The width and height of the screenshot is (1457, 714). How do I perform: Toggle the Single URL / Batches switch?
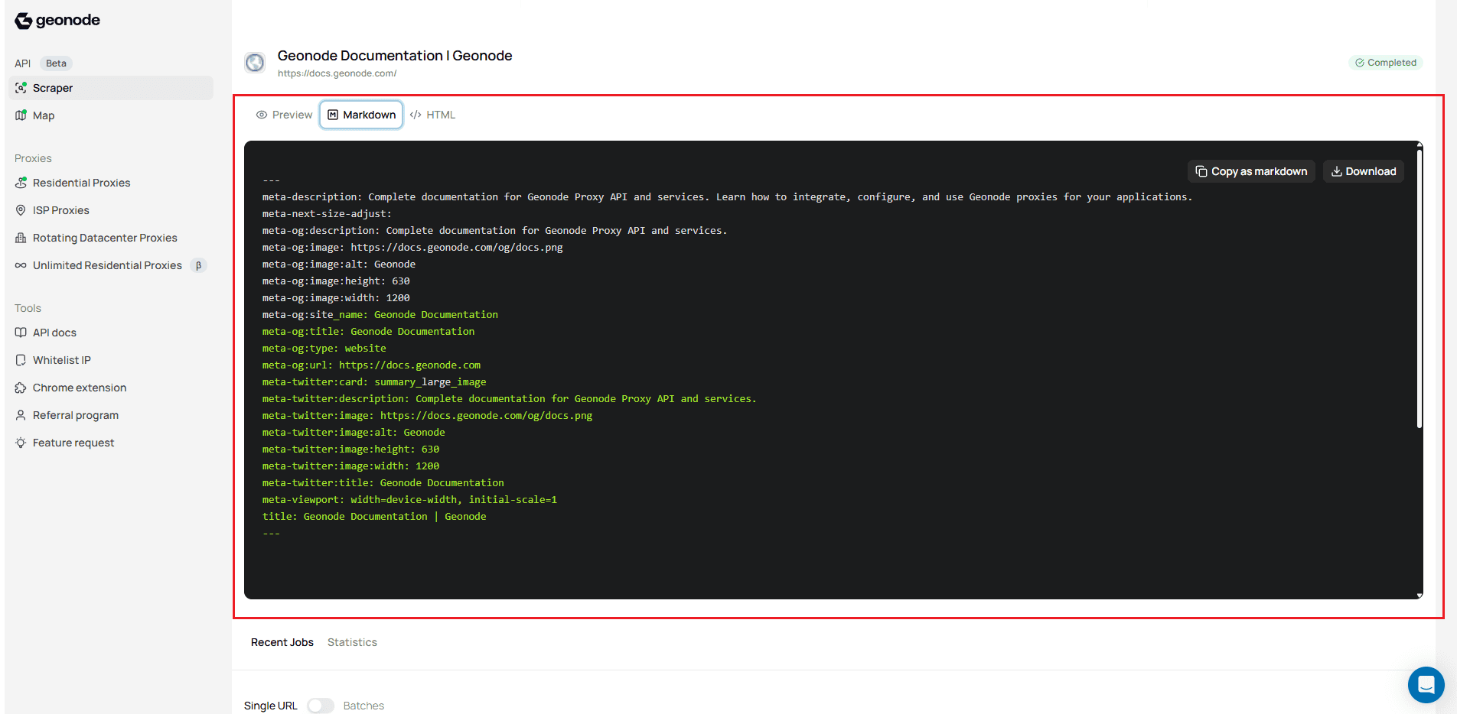click(321, 706)
